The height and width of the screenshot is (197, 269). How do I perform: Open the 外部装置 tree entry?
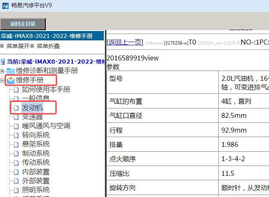coord(36,181)
